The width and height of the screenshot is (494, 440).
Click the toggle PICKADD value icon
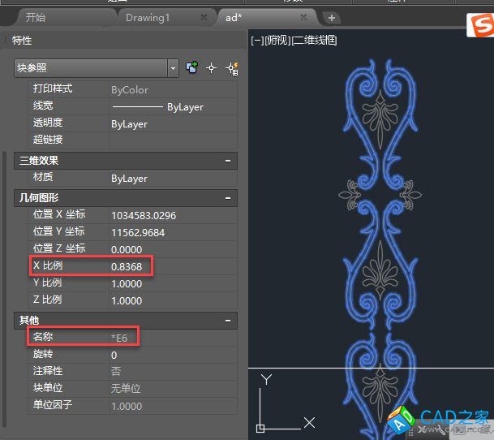[192, 68]
